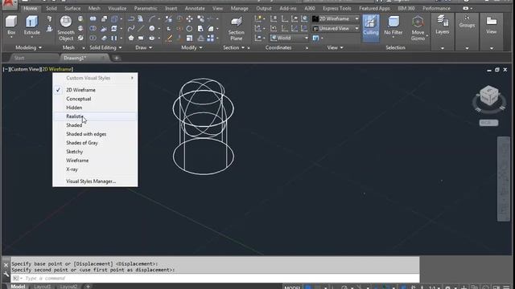This screenshot has height=289, width=515.
Task: Switch to the Layout2 tab
Action: point(68,287)
